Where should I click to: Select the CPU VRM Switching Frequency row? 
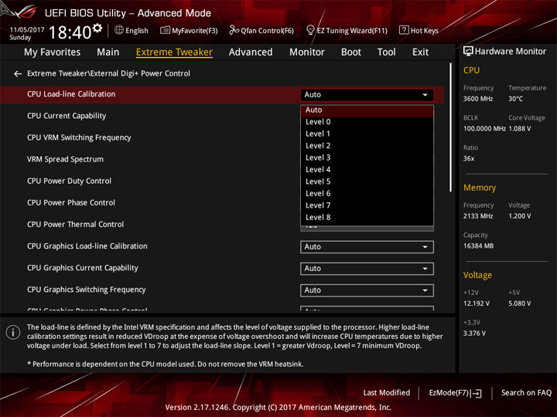[79, 137]
